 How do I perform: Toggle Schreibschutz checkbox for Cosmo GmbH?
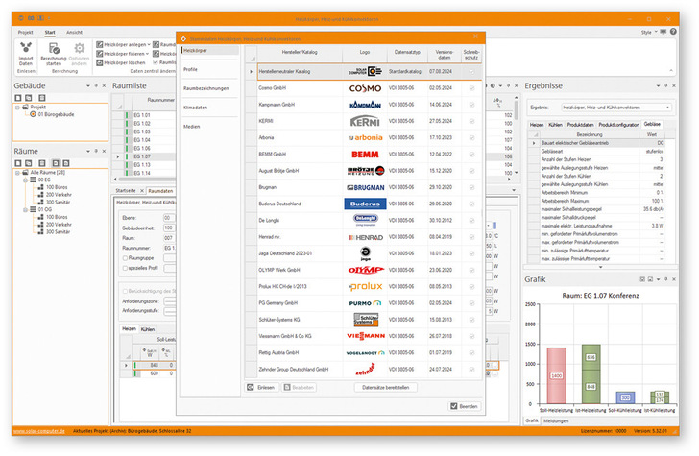(x=471, y=88)
